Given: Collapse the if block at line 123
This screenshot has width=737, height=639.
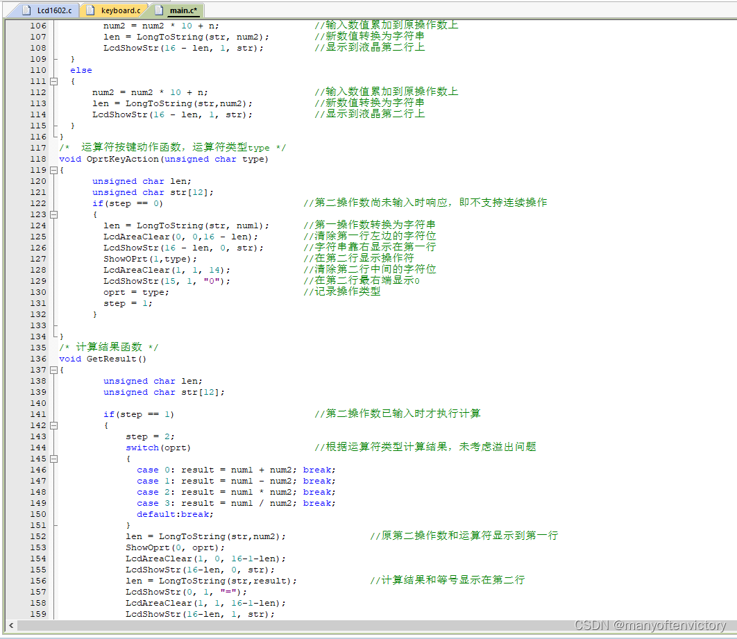Looking at the screenshot, I should pos(54,214).
